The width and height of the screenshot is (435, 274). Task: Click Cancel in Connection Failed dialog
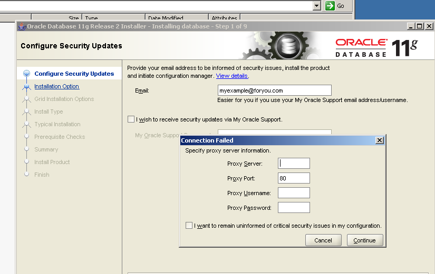click(323, 240)
